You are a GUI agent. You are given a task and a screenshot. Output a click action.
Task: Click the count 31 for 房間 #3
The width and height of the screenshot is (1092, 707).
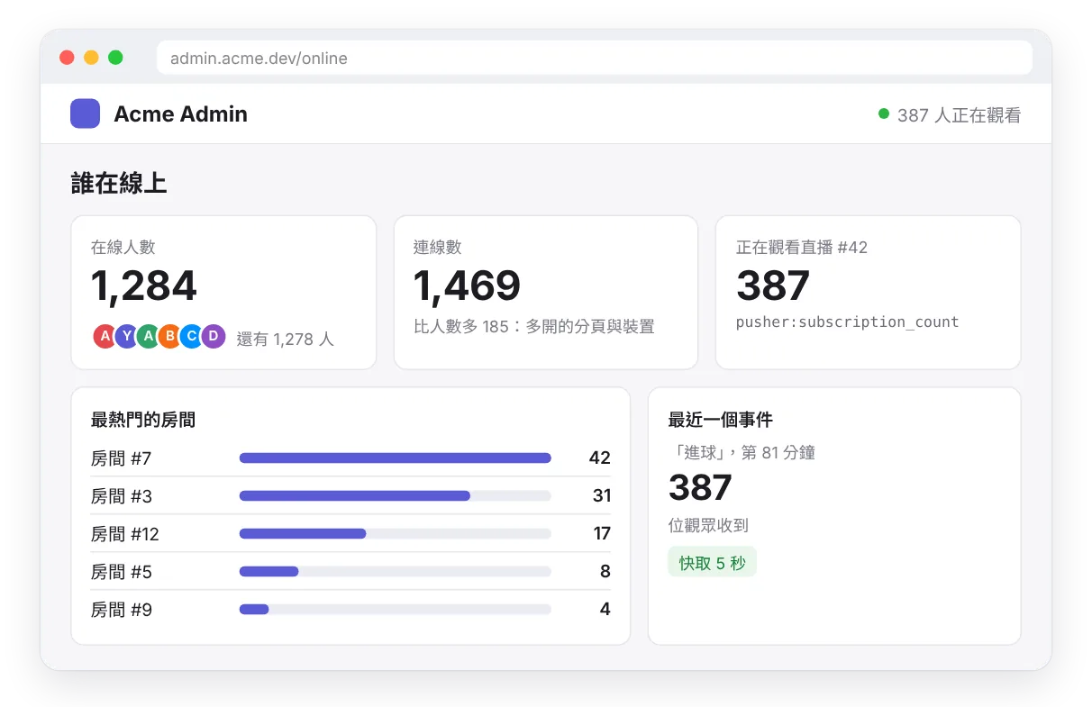[602, 496]
